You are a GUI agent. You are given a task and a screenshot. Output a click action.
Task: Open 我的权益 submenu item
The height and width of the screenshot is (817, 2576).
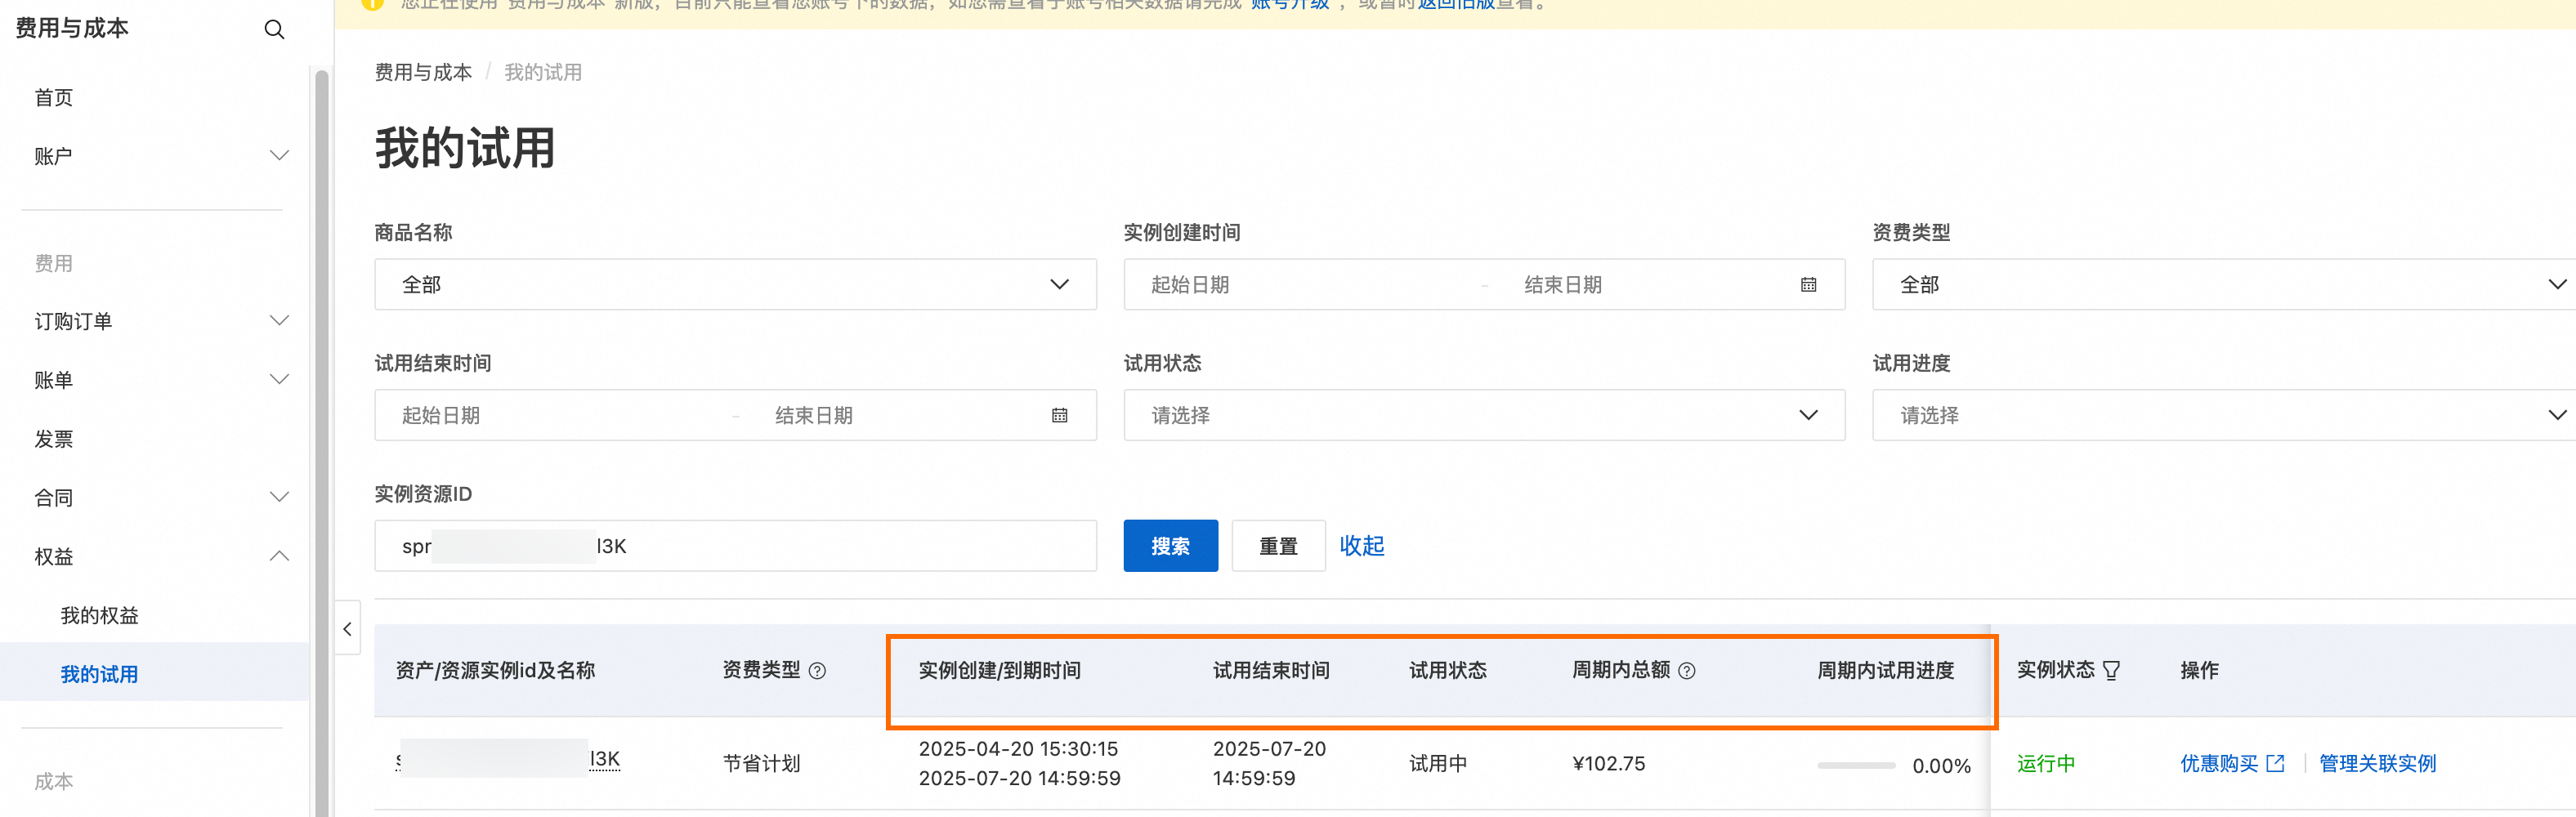[x=100, y=616]
